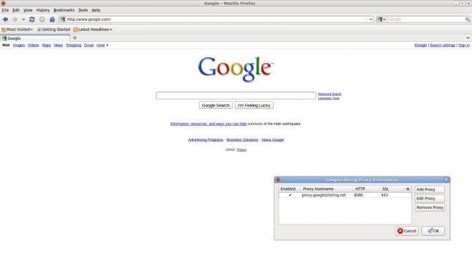Viewport: 472px width, 262px height.
Task: Click the Edit Proxy button
Action: click(430, 199)
